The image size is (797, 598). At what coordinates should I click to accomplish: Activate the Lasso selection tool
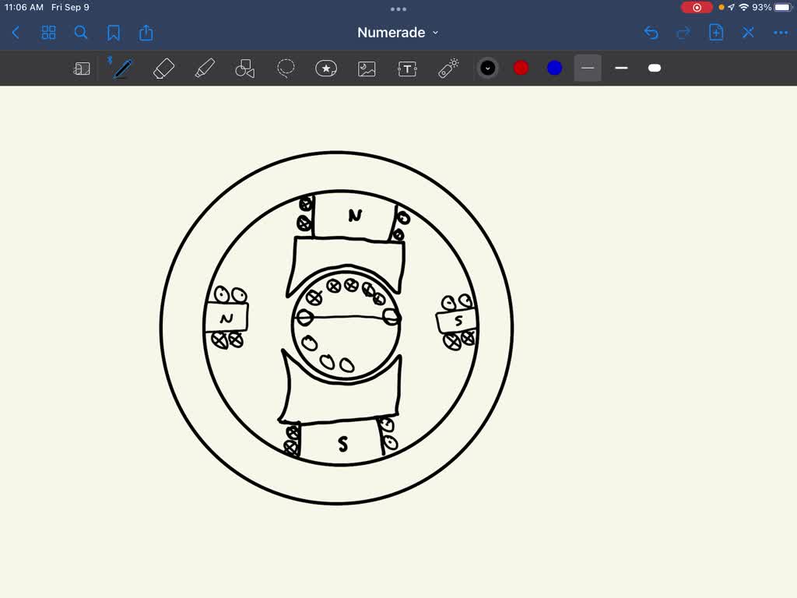(x=285, y=68)
